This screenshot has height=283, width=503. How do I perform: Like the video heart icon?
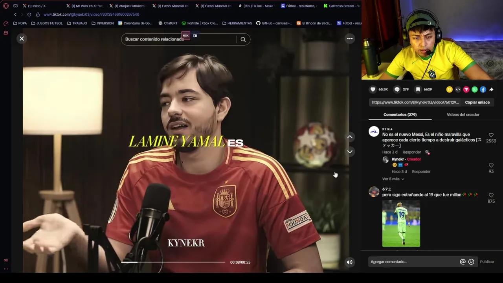tap(373, 90)
